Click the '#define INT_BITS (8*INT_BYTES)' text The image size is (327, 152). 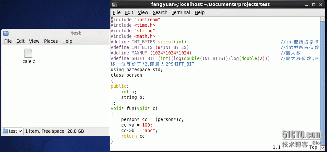point(150,48)
